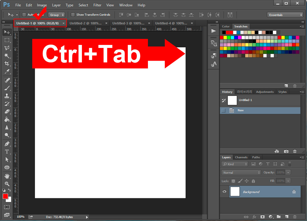Toggle lock image pixels brush icon
The width and height of the screenshot is (307, 221).
pyautogui.click(x=240, y=181)
